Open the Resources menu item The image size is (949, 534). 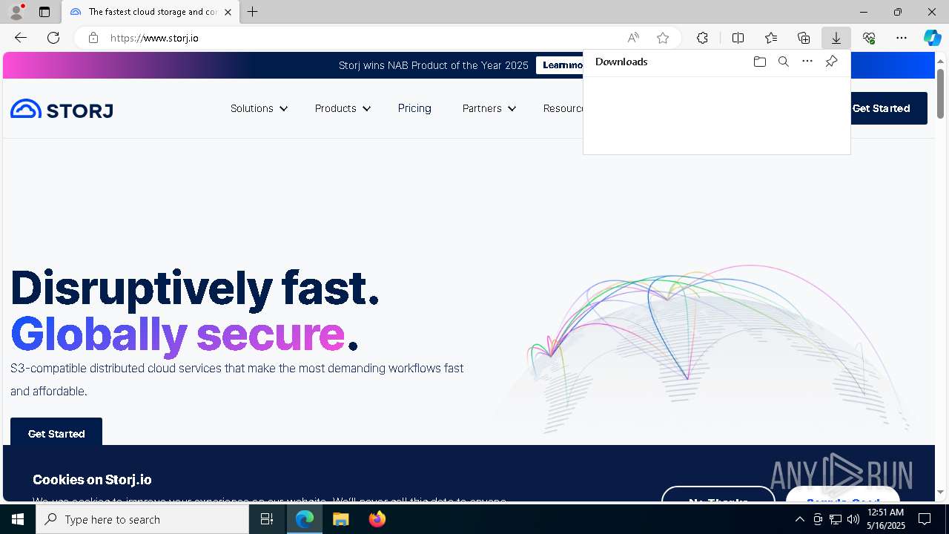coord(563,108)
